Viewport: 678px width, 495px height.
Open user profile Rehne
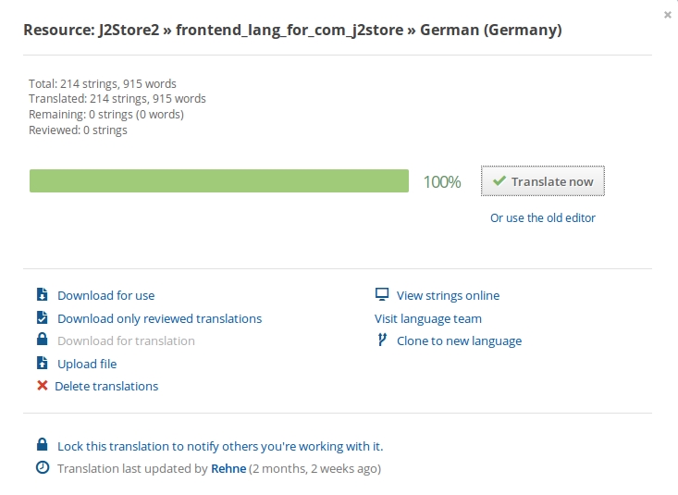pyautogui.click(x=228, y=468)
